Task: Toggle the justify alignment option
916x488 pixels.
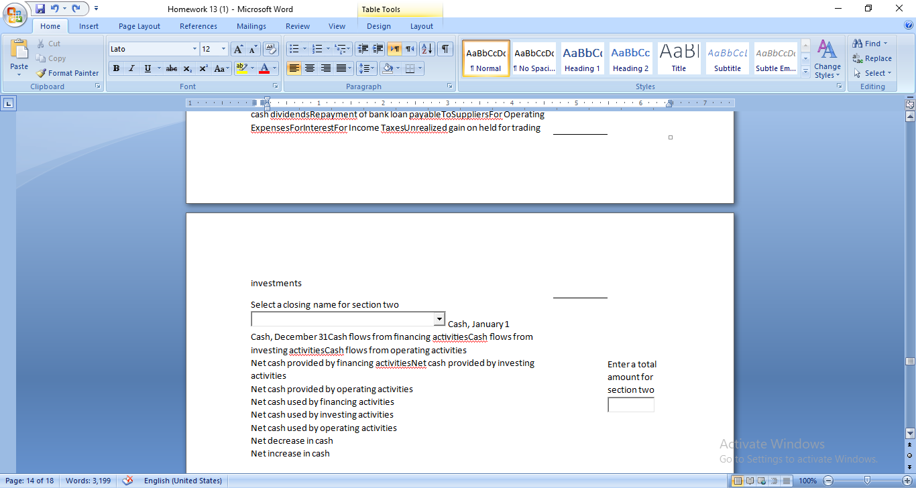Action: [x=341, y=68]
